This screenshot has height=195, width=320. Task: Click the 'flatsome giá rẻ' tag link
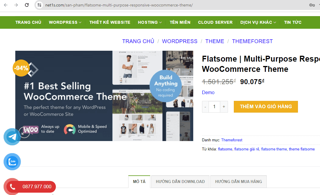coord(246,149)
